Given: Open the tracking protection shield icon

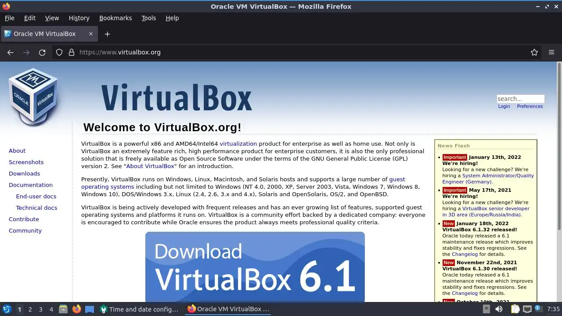Looking at the screenshot, I should click(59, 52).
